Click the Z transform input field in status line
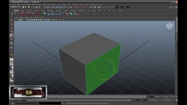 [128, 7]
